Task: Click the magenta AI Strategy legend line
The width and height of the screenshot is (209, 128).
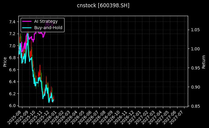Action: 27,21
